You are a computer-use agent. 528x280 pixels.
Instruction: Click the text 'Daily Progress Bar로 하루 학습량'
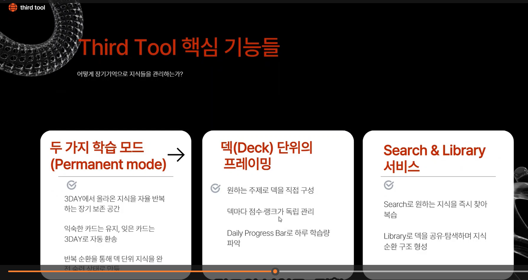278,233
